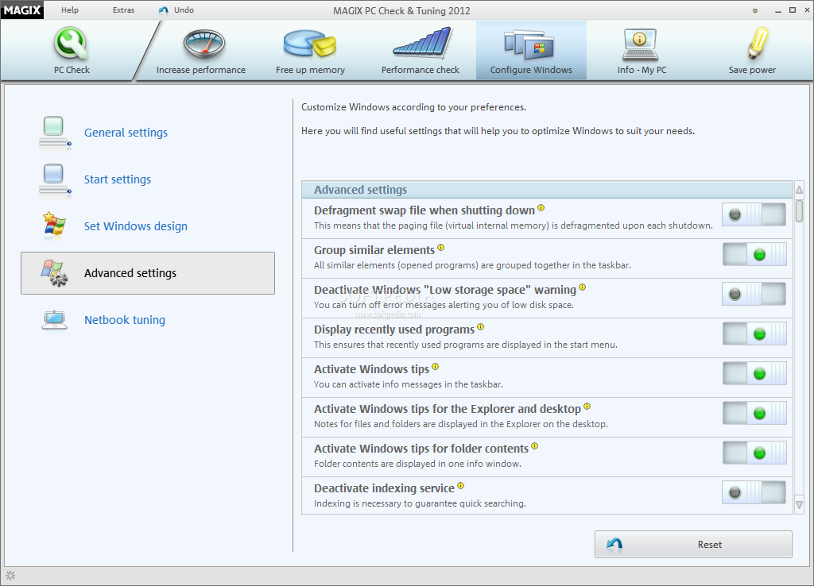Open the Help menu
This screenshot has height=586, width=814.
pyautogui.click(x=70, y=10)
